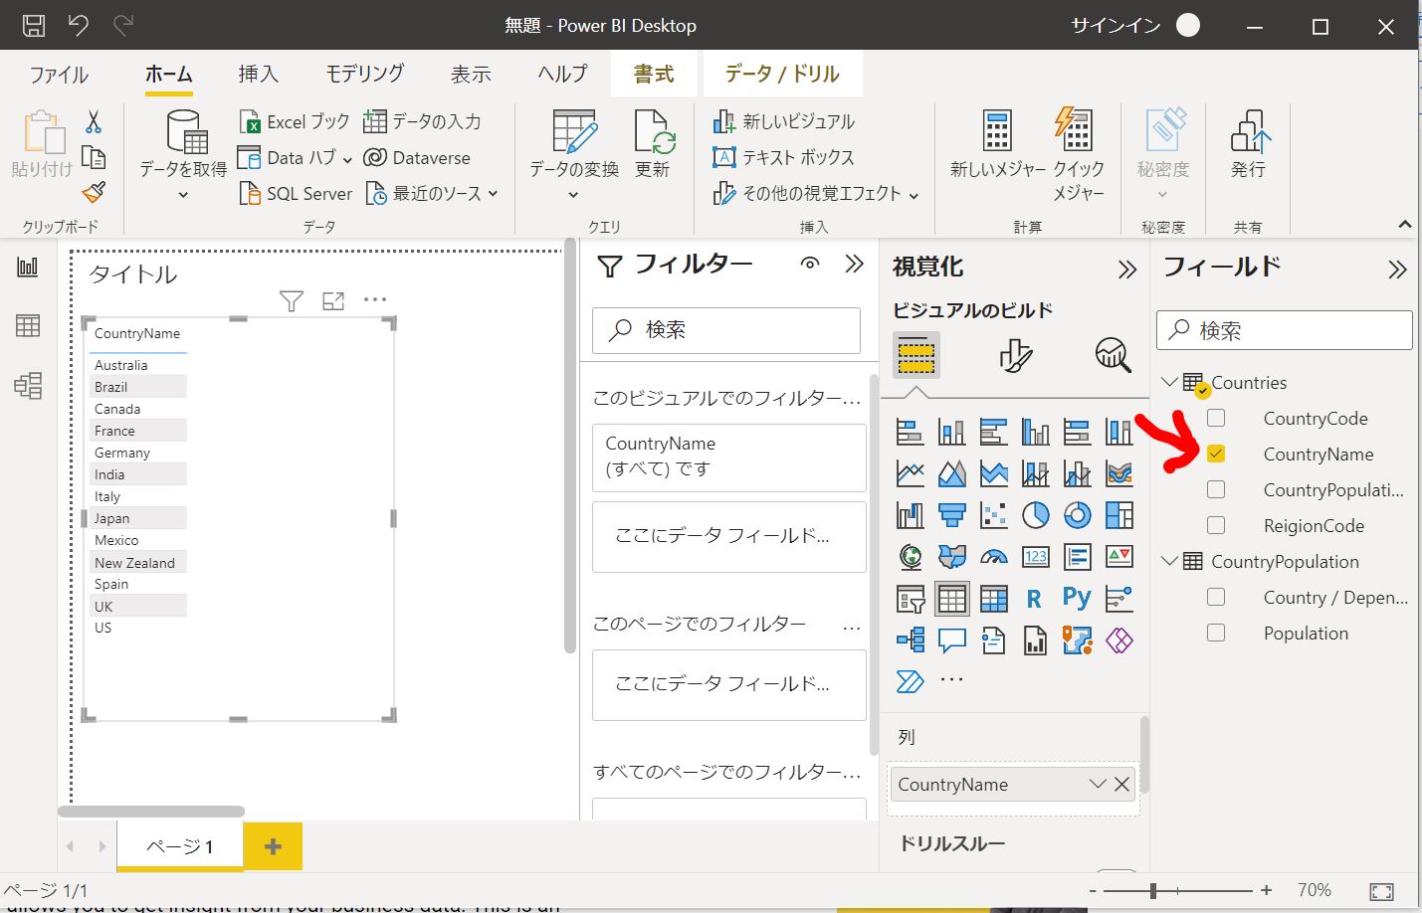Check the Country / Depen... field
This screenshot has width=1422, height=913.
pyautogui.click(x=1216, y=597)
